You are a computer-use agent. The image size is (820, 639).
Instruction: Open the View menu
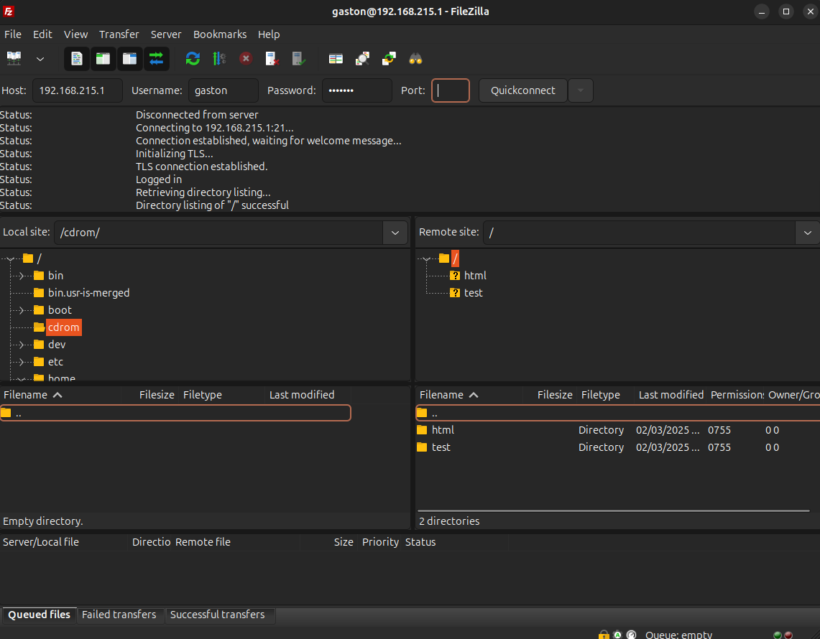tap(76, 34)
